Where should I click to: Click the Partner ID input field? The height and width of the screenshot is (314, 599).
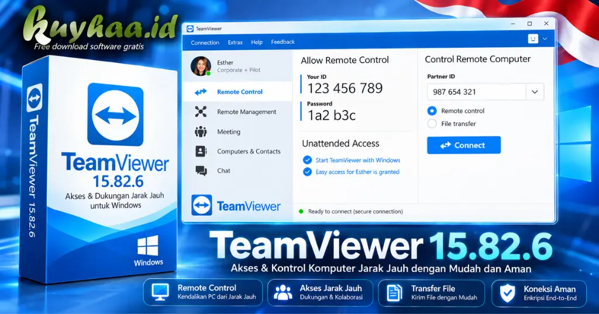[476, 92]
